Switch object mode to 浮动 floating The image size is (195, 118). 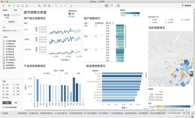[x=16, y=103]
